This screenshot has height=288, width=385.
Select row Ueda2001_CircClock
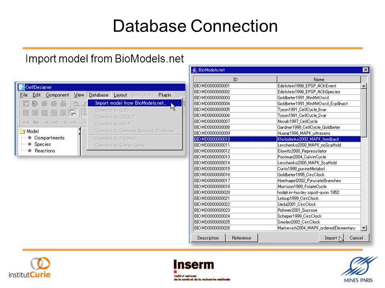click(x=277, y=204)
